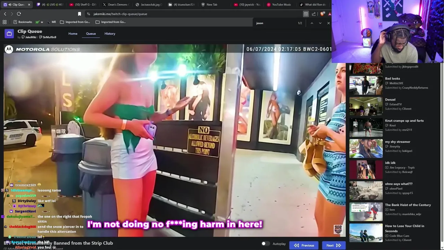
Task: Open the first 'Imported from Go...' folder
Action: [75, 22]
